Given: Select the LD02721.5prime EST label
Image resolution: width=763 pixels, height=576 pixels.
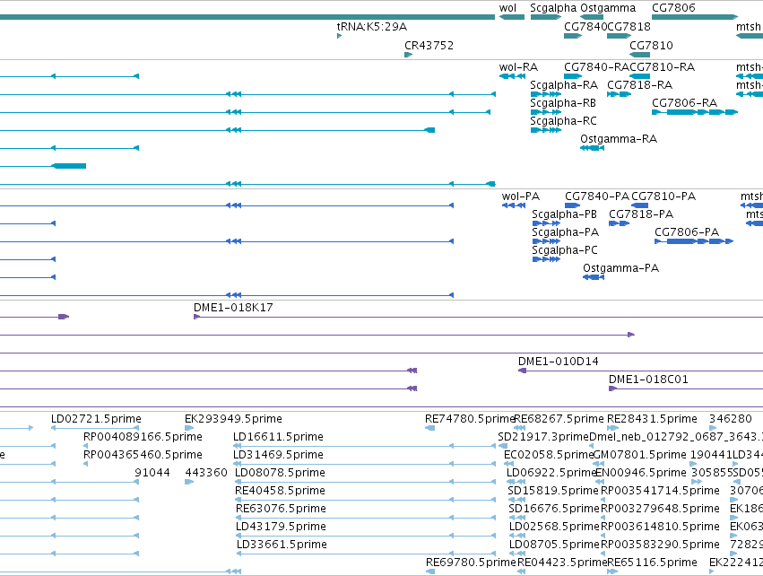Looking at the screenshot, I should click(x=96, y=419).
